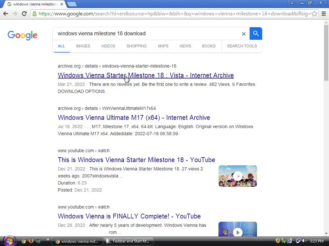Image resolution: width=329 pixels, height=246 pixels.
Task: Open a new tab with the new-tab button
Action: click(x=72, y=4)
